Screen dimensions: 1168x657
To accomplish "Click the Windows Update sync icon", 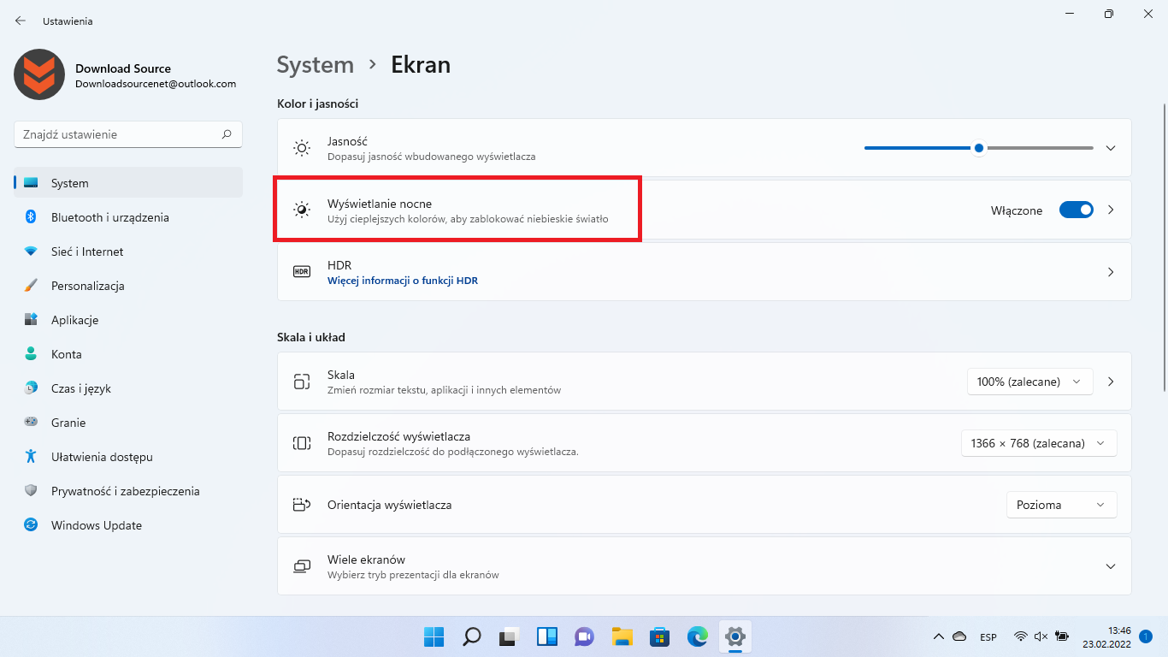I will (31, 525).
